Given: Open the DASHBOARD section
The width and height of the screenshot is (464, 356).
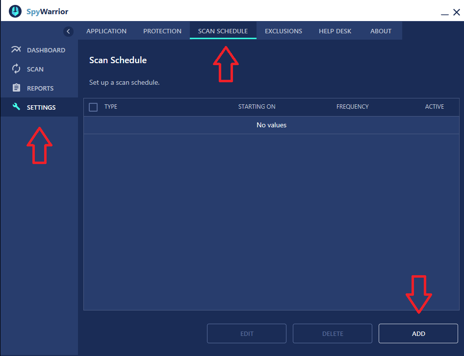Looking at the screenshot, I should [x=39, y=50].
